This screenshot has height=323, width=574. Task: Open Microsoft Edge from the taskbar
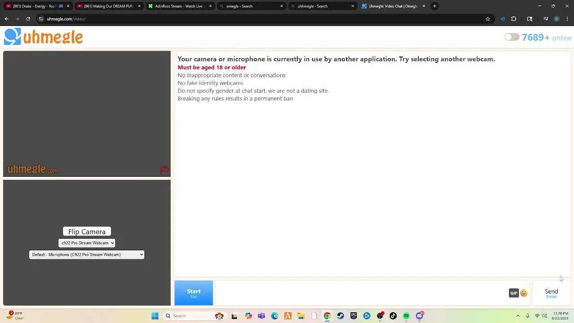[x=274, y=316]
